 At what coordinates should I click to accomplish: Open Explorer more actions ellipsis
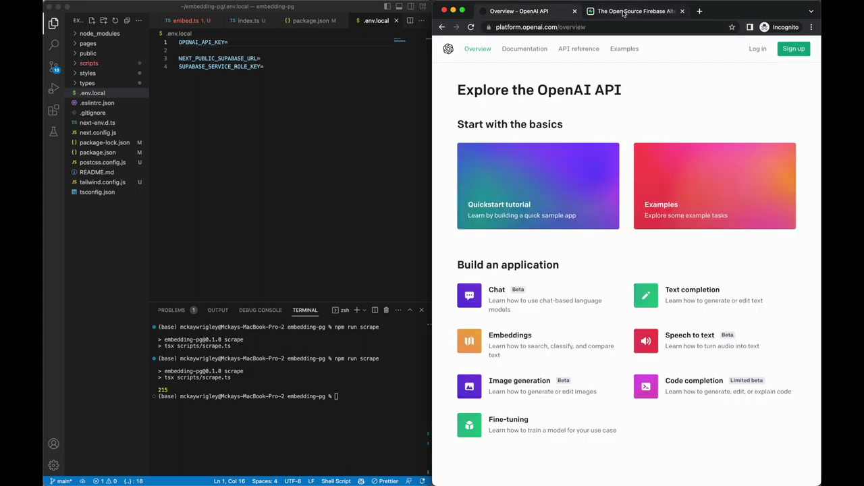pyautogui.click(x=138, y=20)
